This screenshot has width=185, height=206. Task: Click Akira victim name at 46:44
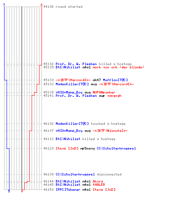(98, 181)
